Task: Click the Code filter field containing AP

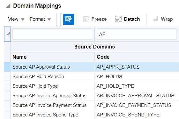Action: tap(137, 34)
